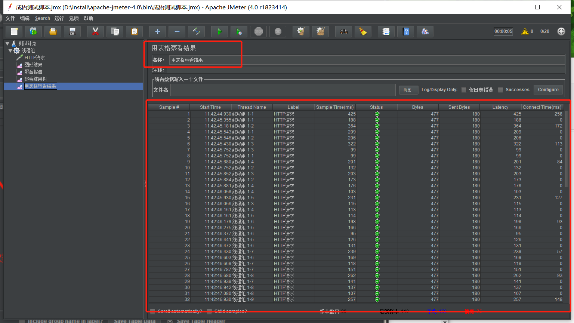574x323 pixels.
Task: Save the test plan using floppy disk icon
Action: 72,32
